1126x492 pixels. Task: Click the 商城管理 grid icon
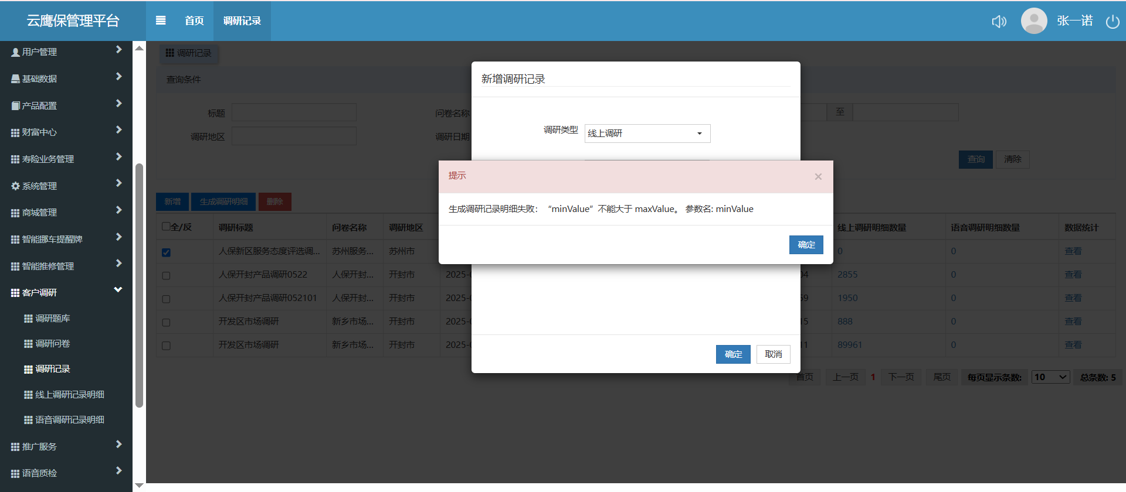point(15,213)
